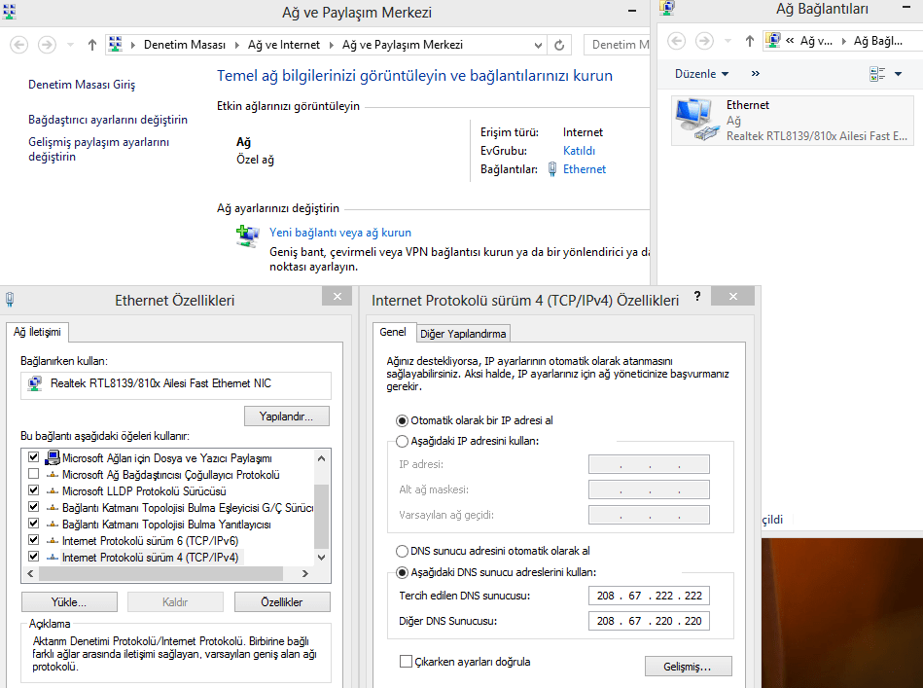
Task: Open Bağdaştırıcı ayarlarını değiştirin link
Action: 108,120
